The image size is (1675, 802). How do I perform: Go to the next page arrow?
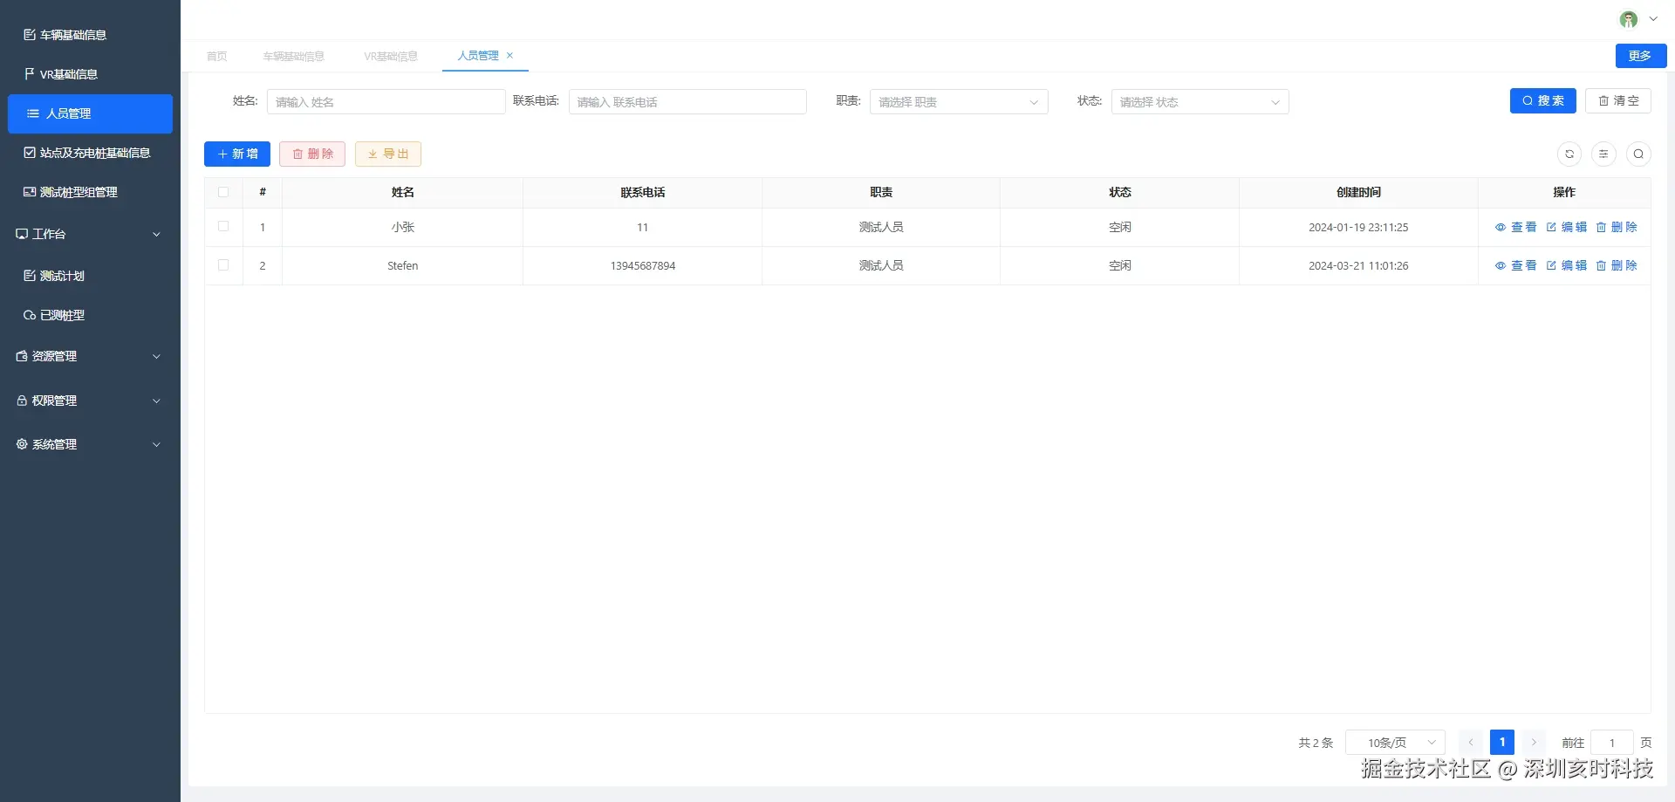tap(1534, 743)
